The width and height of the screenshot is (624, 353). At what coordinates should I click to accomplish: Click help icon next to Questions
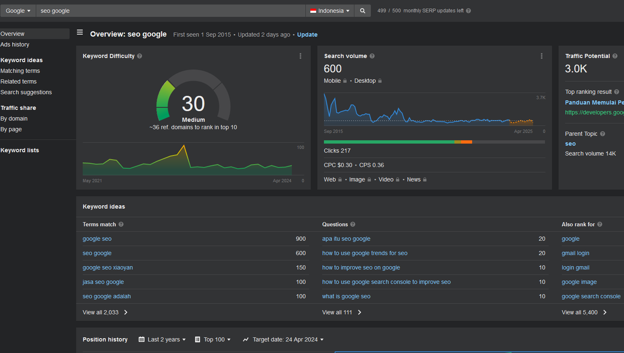(x=353, y=224)
